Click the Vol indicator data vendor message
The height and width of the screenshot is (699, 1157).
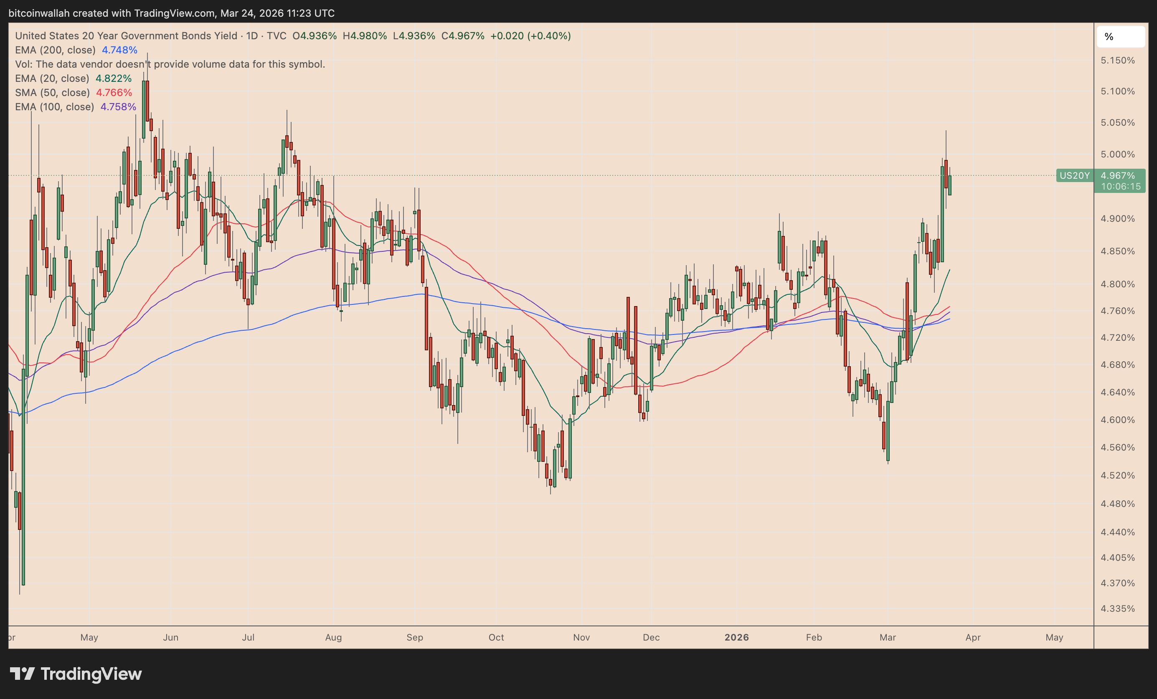(x=170, y=64)
